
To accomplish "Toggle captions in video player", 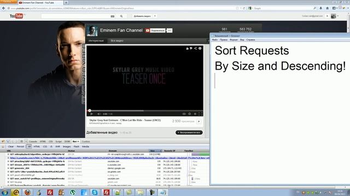I will click(184, 114).
